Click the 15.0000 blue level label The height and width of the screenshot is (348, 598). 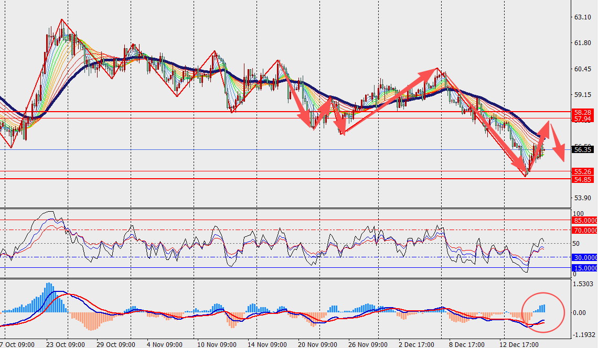[x=585, y=268]
